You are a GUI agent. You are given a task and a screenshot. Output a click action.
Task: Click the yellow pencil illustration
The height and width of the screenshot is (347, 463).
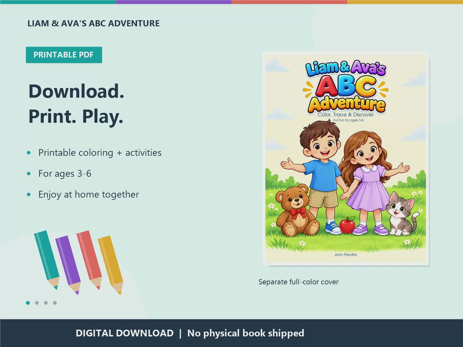tap(110, 265)
